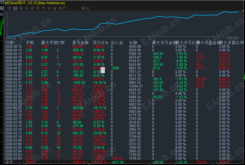245x165 pixels.
Task: Click the 最大浮亏金额 column header
Action: (x=164, y=43)
